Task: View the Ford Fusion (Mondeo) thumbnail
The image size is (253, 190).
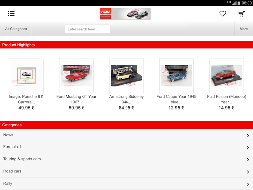Action: [226, 75]
